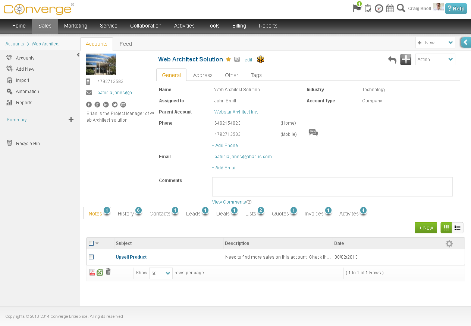This screenshot has height=326, width=471.
Task: Switch to the Other tab
Action: [x=232, y=75]
